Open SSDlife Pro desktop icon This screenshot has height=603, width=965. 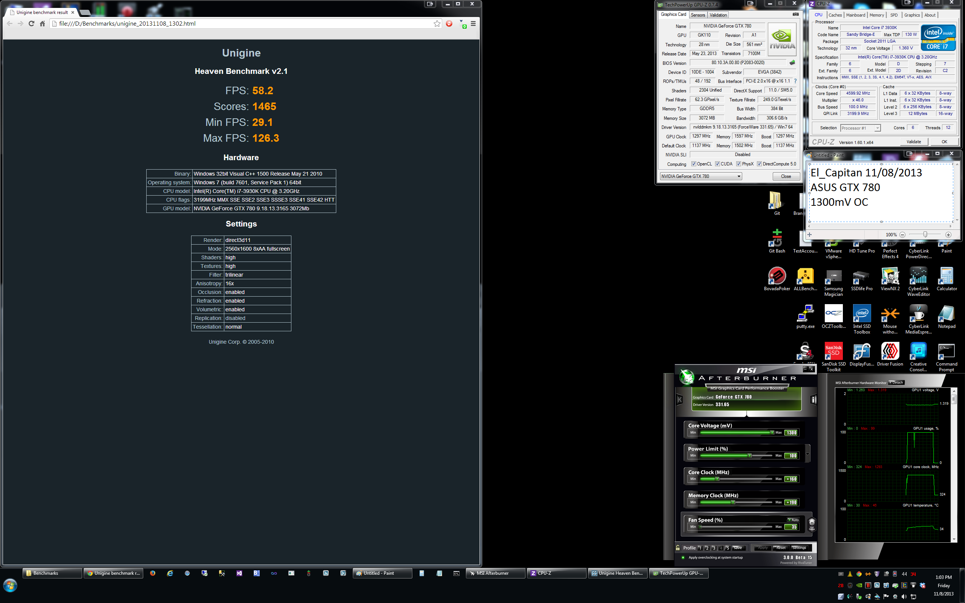pos(861,279)
